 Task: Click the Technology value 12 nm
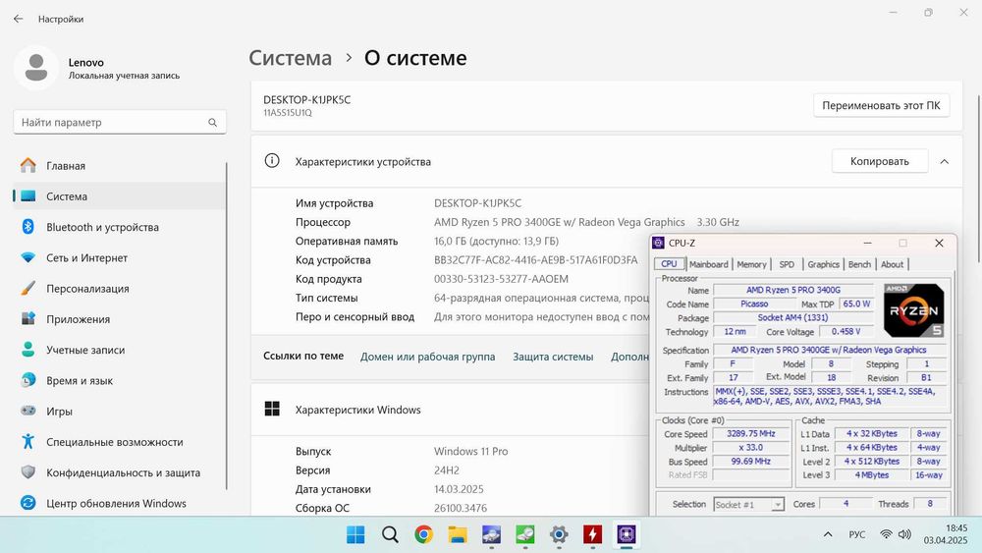point(735,331)
